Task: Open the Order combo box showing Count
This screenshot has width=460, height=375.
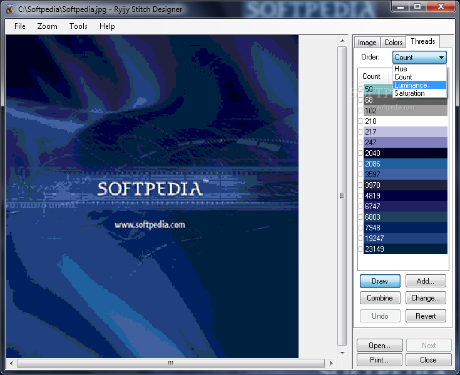Action: [419, 58]
